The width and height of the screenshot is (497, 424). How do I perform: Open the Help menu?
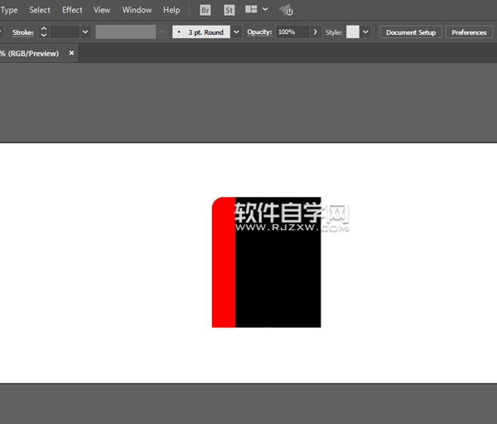pyautogui.click(x=171, y=10)
